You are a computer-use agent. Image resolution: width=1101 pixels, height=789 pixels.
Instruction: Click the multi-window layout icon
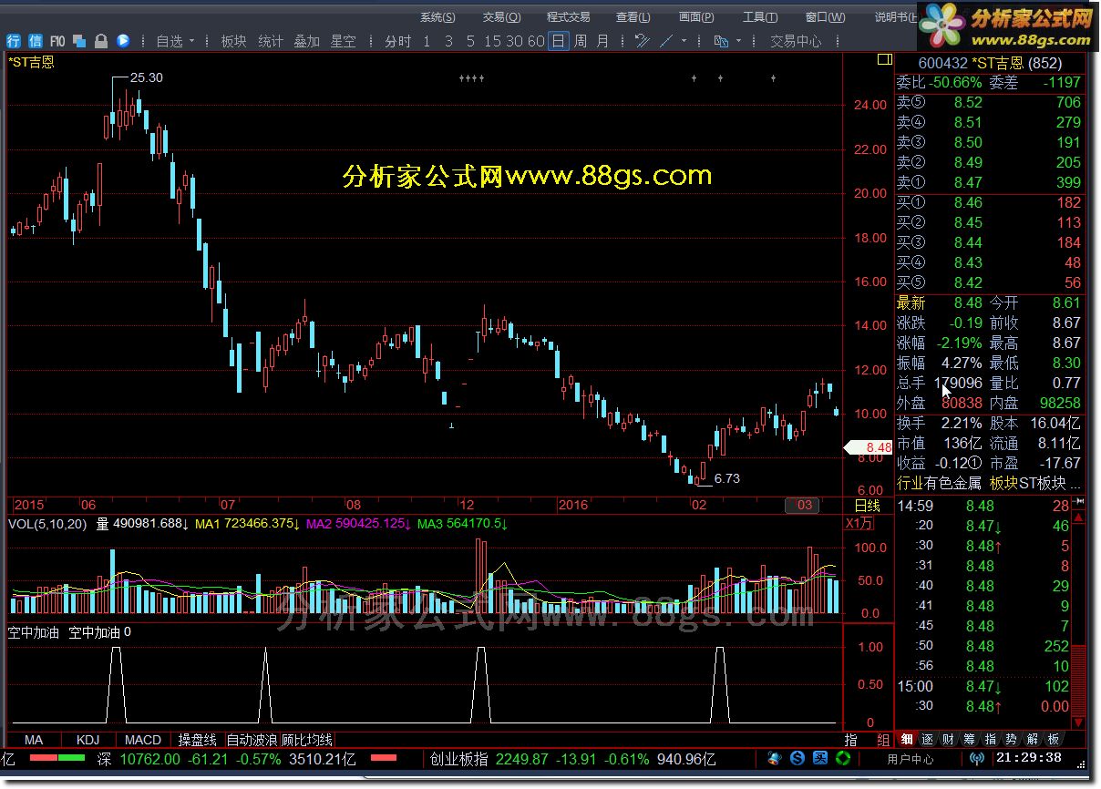tap(721, 41)
